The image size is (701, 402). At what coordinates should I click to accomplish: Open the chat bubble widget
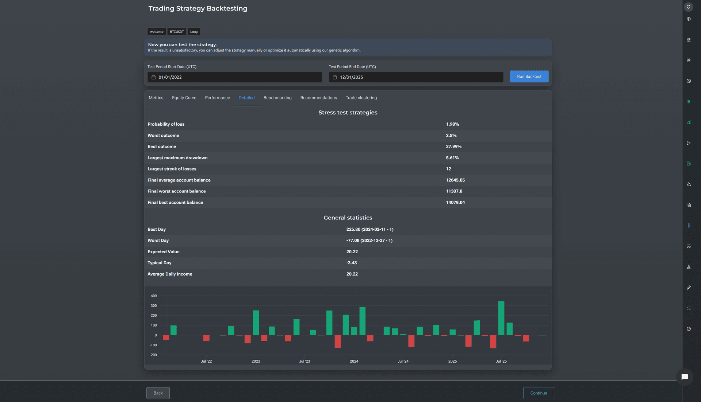[685, 377]
